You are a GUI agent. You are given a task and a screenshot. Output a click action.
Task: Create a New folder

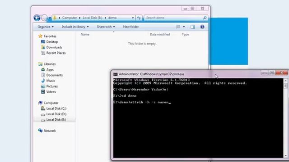pos(131,27)
